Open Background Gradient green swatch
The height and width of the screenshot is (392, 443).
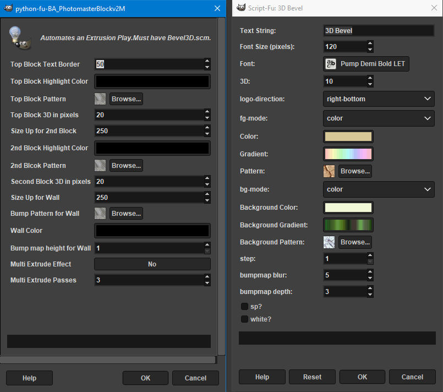(348, 225)
